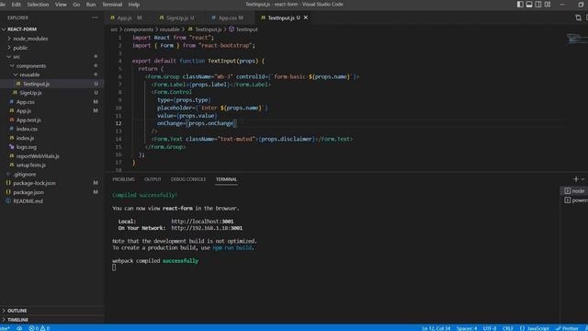Click the Prettier status bar item

tap(567, 328)
